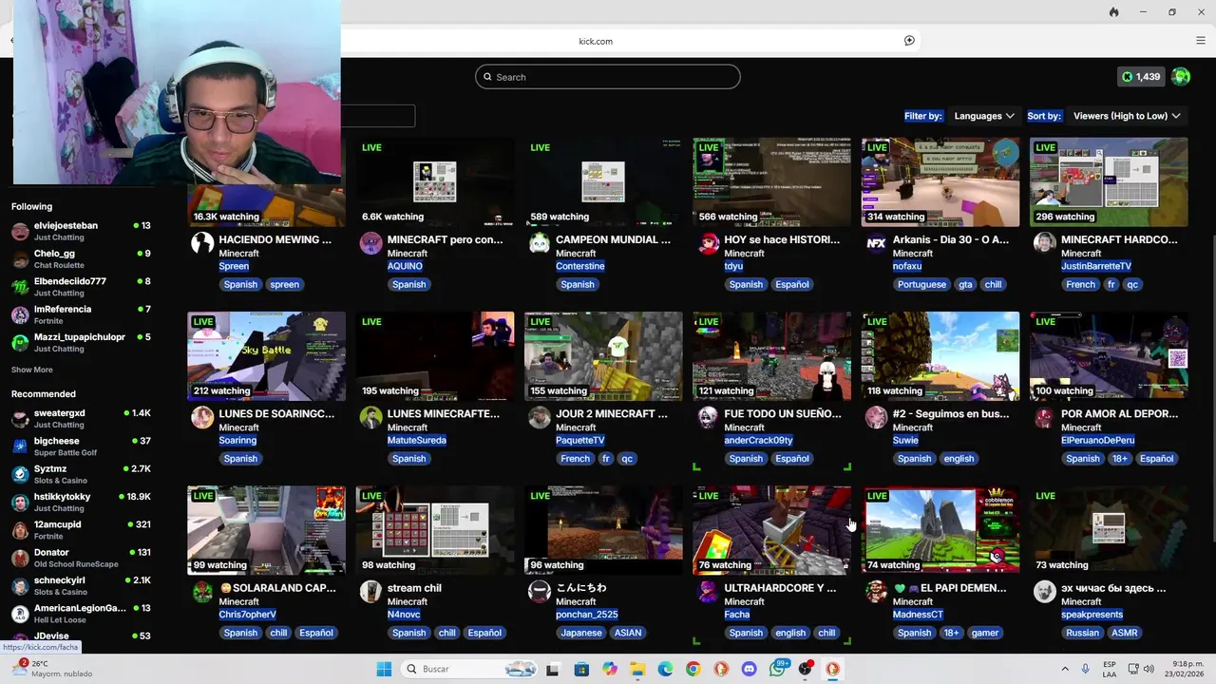Open Syztmz recommended channel
The height and width of the screenshot is (684, 1216).
[81, 474]
